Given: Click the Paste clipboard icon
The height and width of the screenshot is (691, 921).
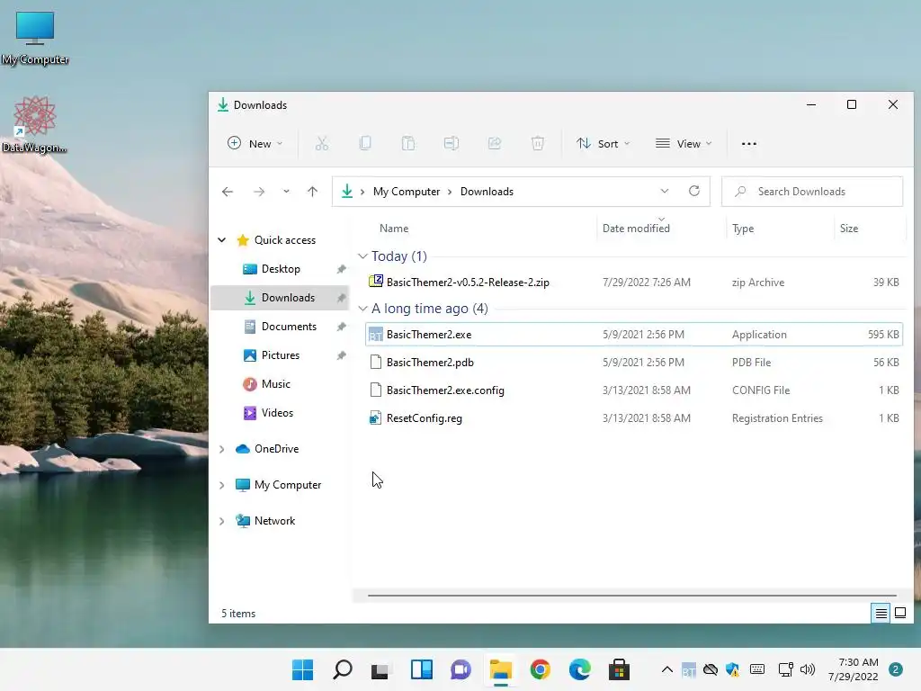Looking at the screenshot, I should 408,143.
